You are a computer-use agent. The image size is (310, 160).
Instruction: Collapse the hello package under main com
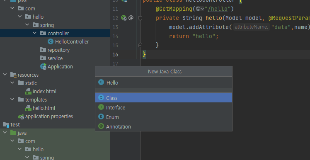[x=20, y=17]
